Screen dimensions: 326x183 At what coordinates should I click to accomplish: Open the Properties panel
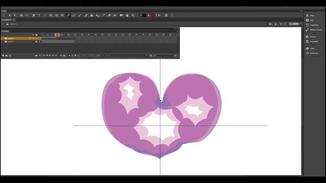pyautogui.click(x=312, y=42)
